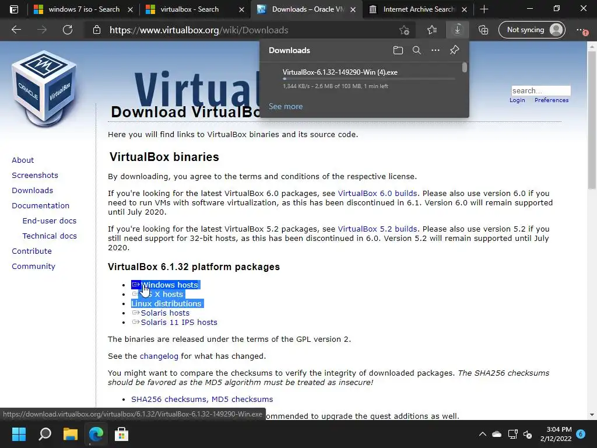Click the OneDrive cloud tray icon
Screen dimensions: 597x448
point(497,434)
